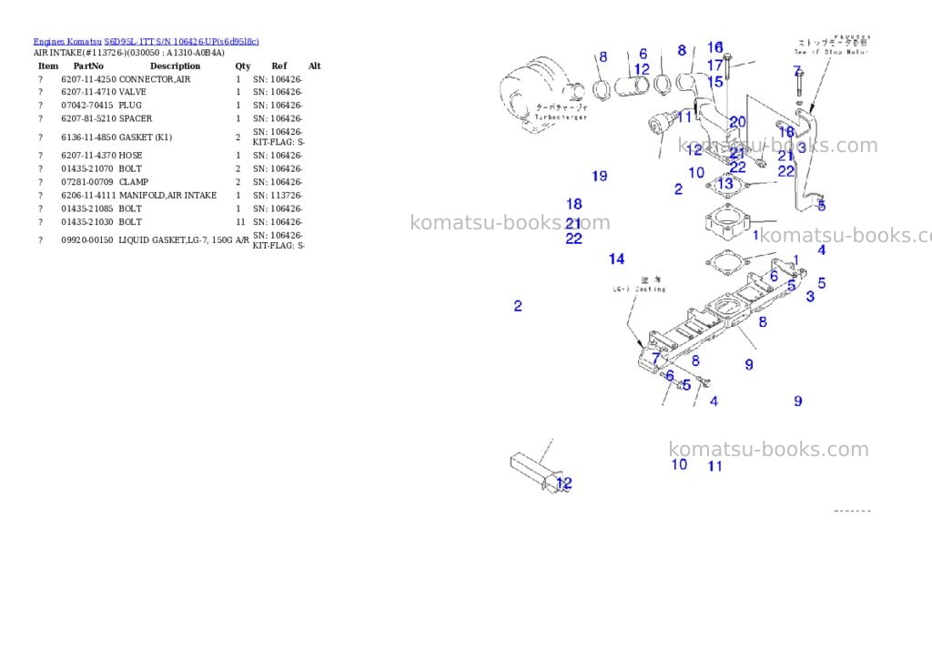932x660 pixels.
Task: Select part number 6207-11-4710
Action: point(88,92)
